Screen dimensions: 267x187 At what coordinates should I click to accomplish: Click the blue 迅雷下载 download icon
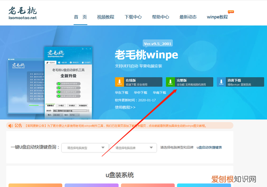click(x=221, y=82)
